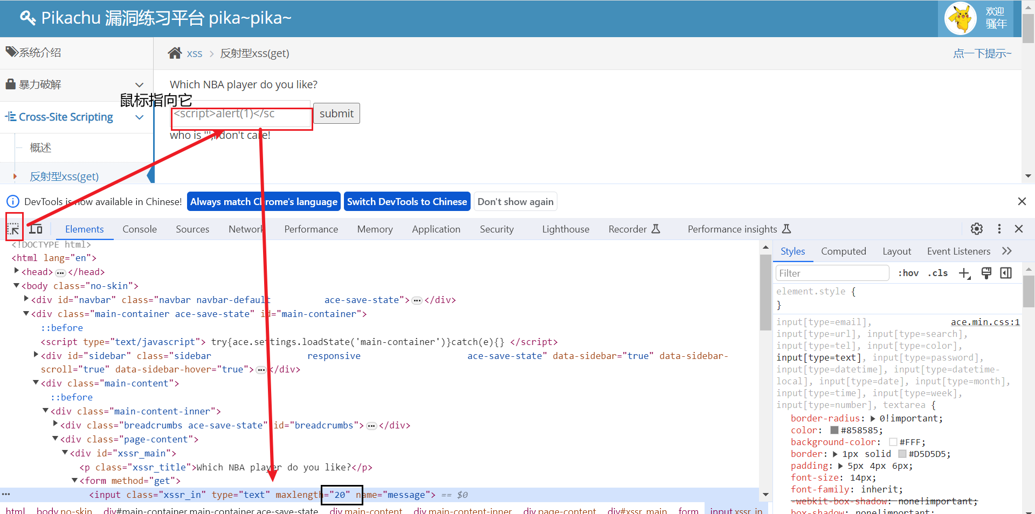Screen dimensions: 1035x514
Task: Select the Computed styles tab
Action: coord(844,251)
